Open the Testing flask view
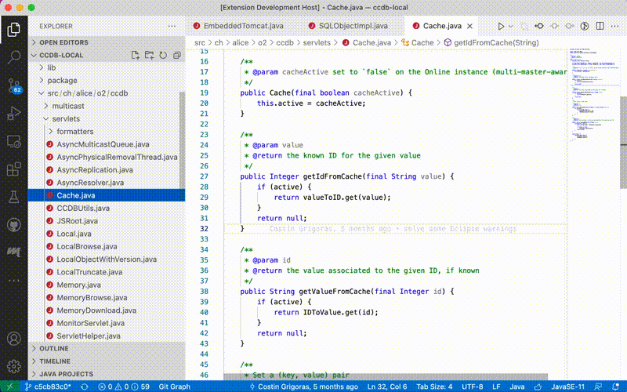 tap(13, 197)
